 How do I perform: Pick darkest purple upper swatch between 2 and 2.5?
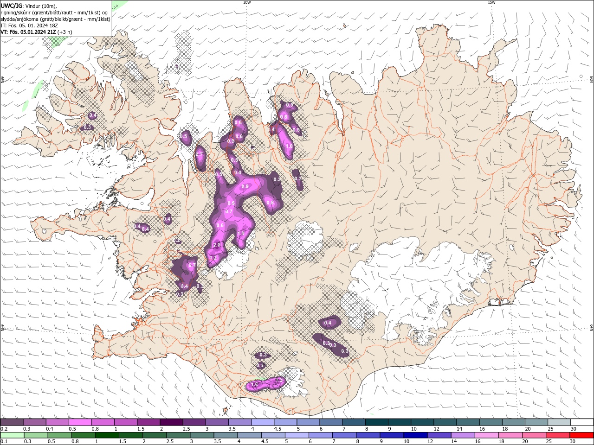[x=171, y=422]
